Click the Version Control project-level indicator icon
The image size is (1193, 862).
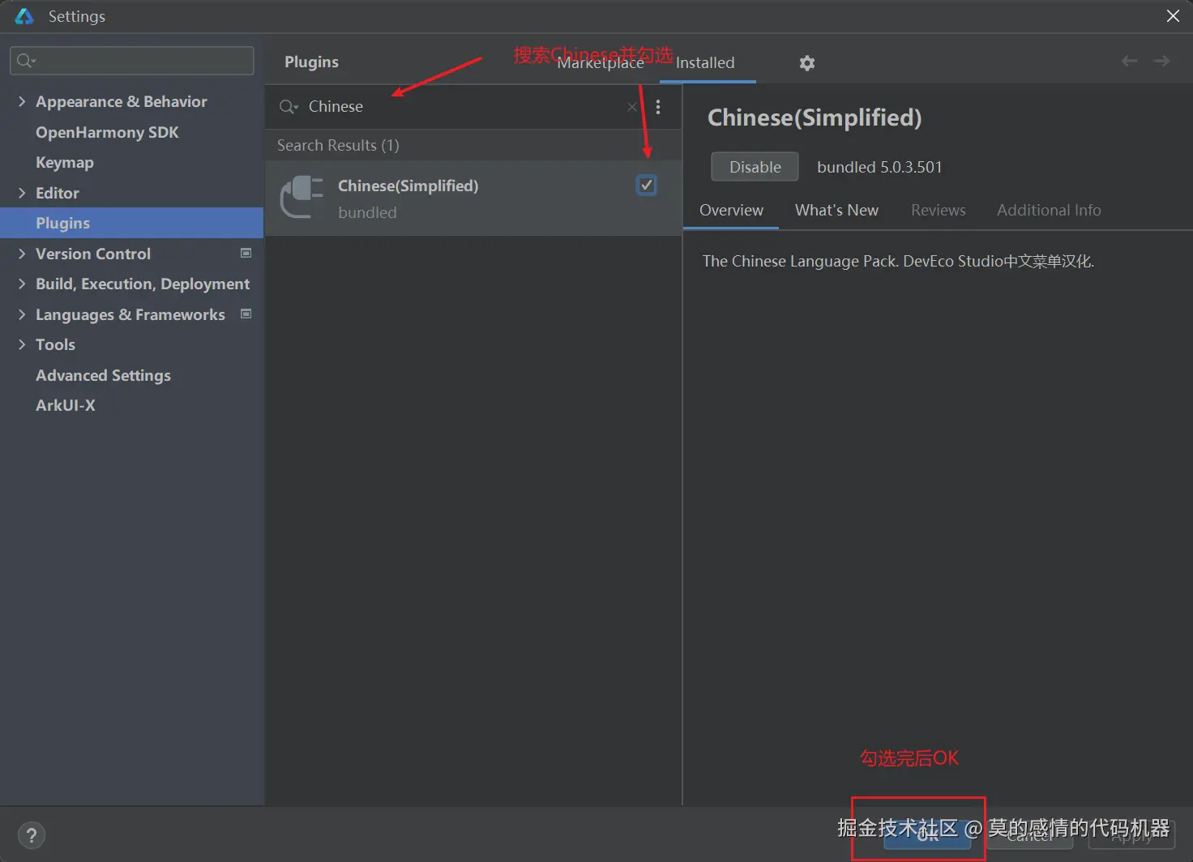click(246, 253)
